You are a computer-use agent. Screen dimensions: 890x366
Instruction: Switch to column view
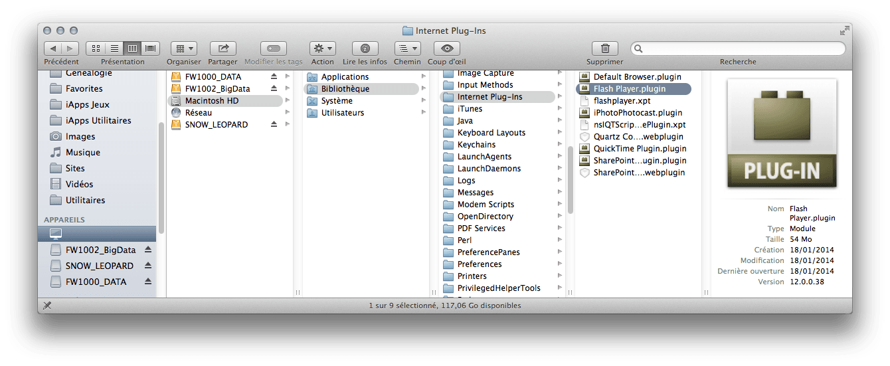tap(133, 48)
